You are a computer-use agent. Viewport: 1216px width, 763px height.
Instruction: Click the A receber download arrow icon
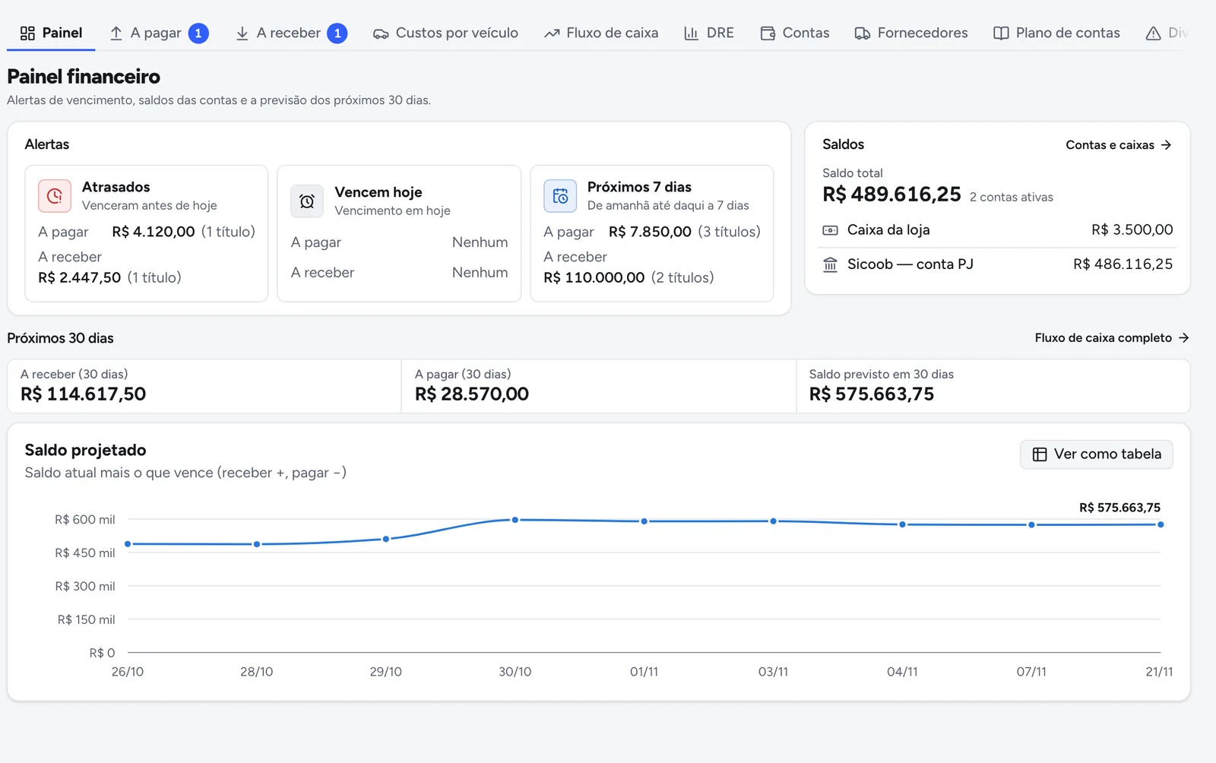click(242, 33)
